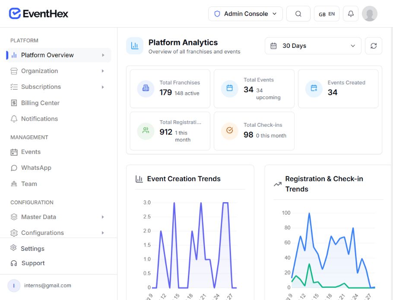
Task: Click 'Overview of all franchises and events' subtitle
Action: click(194, 52)
